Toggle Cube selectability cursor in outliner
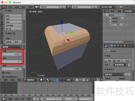135x101 pixels. click(130, 25)
